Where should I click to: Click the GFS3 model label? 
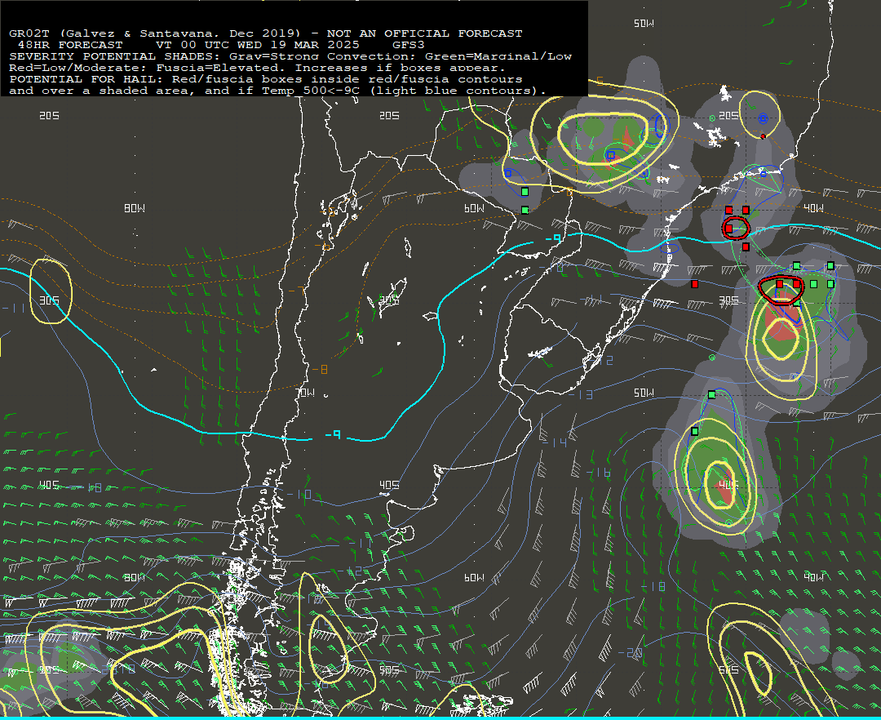click(409, 45)
